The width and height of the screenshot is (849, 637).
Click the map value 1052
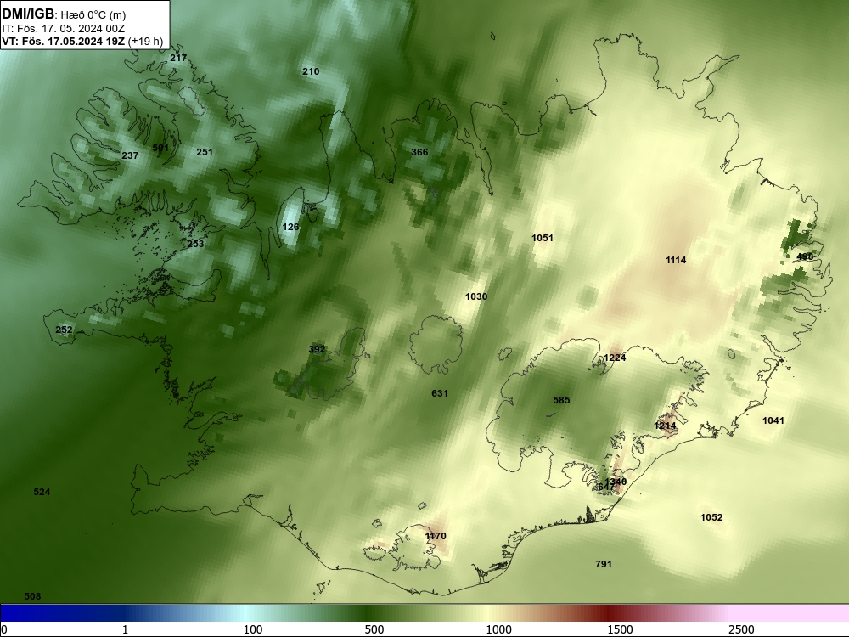pyautogui.click(x=711, y=517)
